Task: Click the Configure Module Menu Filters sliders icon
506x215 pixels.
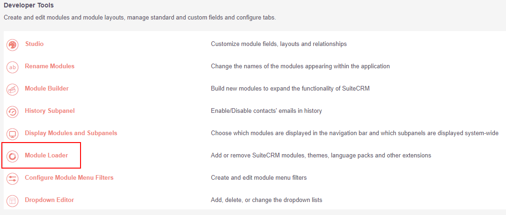Action: 13,178
